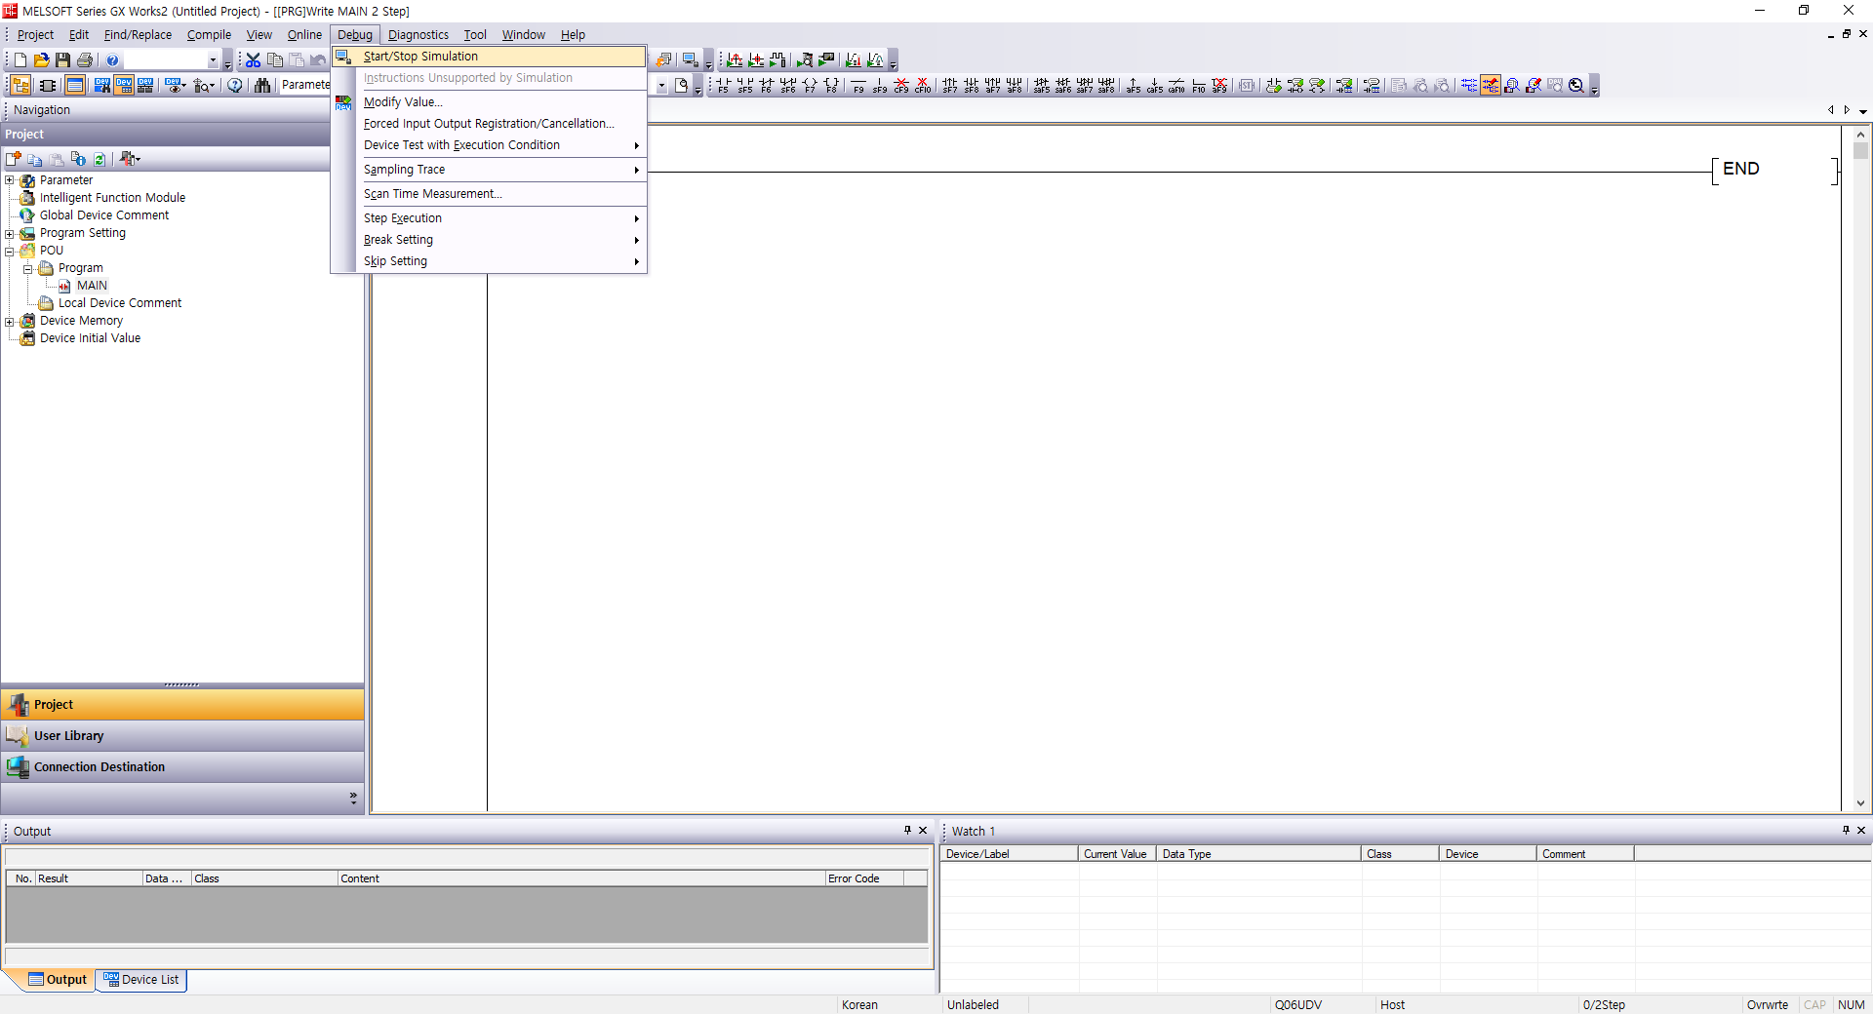This screenshot has height=1014, width=1873.
Task: Click the END instruction in ladder
Action: [x=1740, y=169]
